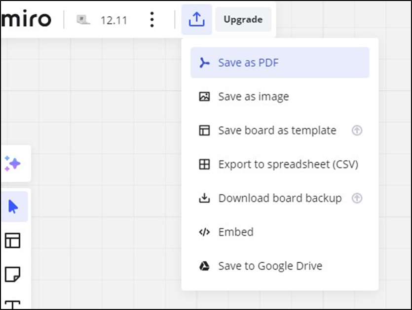Click upgrade badge beside Download board backup
This screenshot has height=310, width=412.
(x=357, y=198)
